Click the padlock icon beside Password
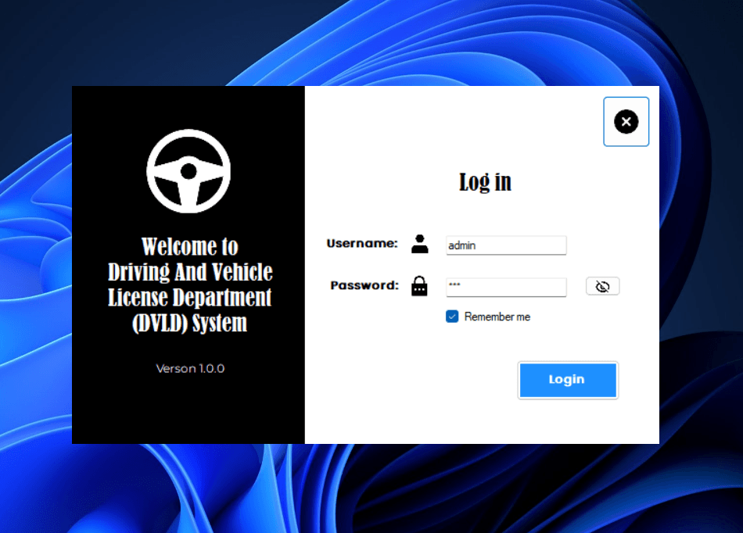 (420, 286)
